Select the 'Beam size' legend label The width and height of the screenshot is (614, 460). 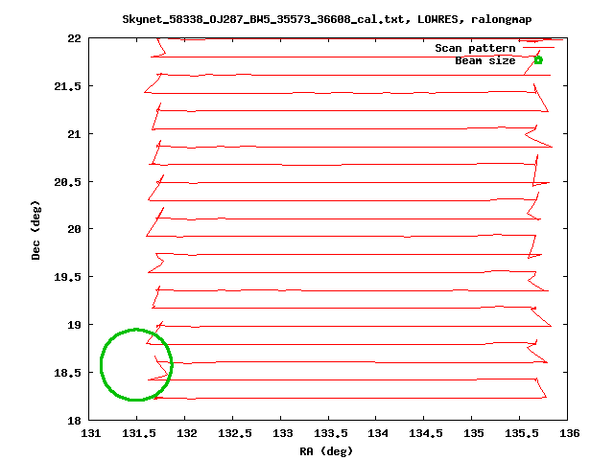tap(485, 60)
